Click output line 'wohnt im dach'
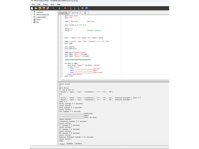The height and width of the screenshot is (149, 199). pyautogui.click(x=78, y=117)
